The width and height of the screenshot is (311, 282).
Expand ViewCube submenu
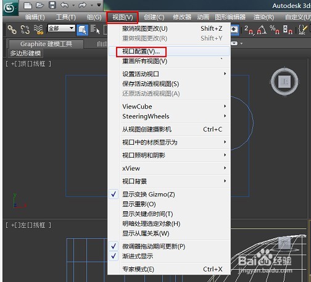168,107
